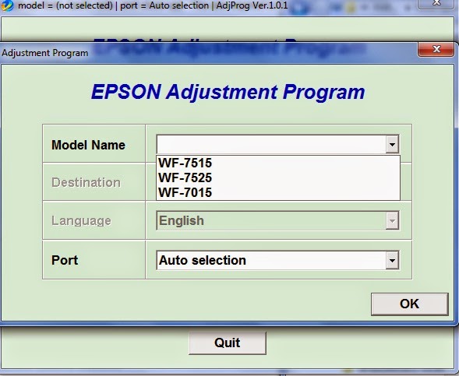Viewport: 459px width, 376px height.
Task: Close the main AdjProg background window
Action: click(436, 4)
